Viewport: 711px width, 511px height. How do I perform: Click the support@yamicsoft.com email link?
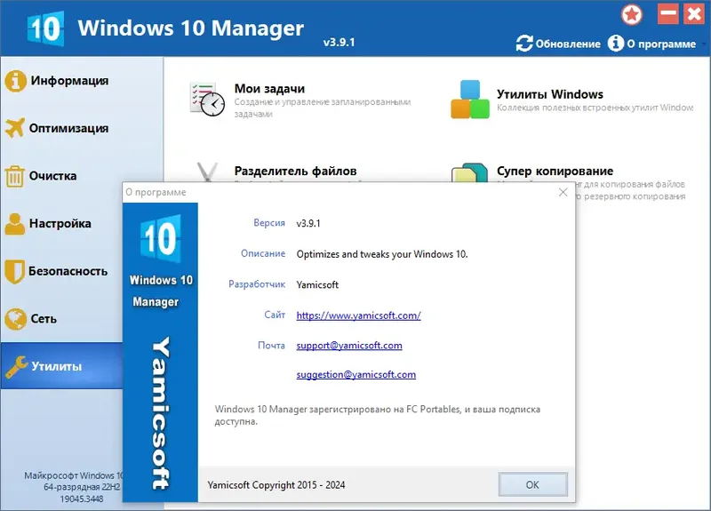click(349, 346)
